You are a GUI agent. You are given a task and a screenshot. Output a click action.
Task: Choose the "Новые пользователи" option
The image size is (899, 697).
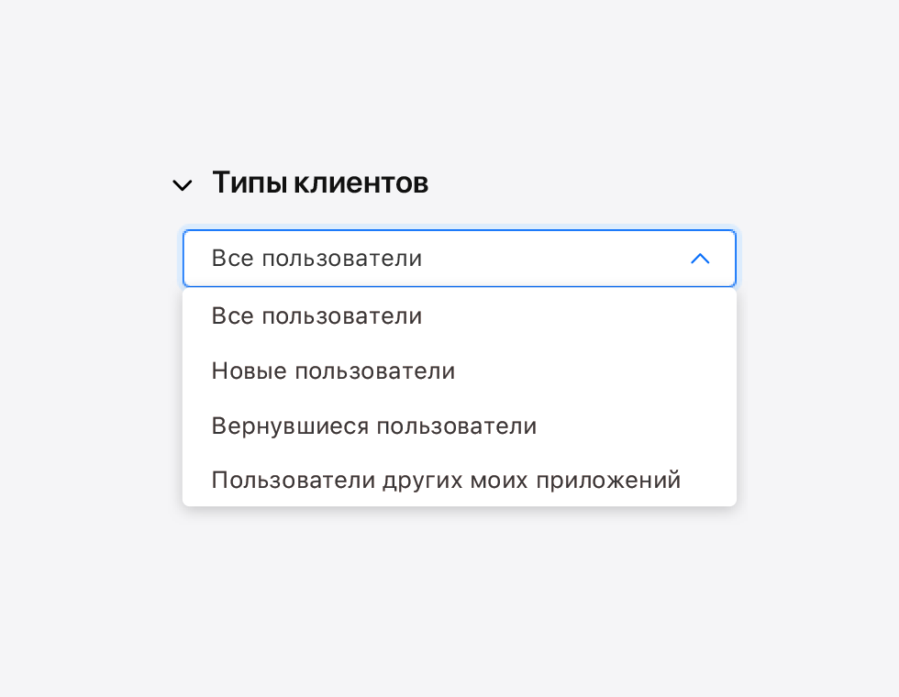click(x=333, y=371)
